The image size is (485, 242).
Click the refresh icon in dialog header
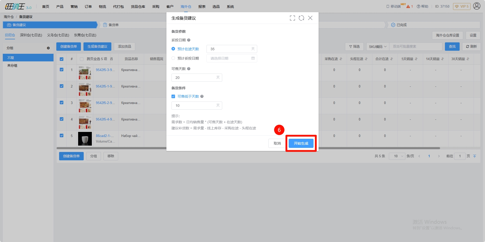(x=301, y=18)
